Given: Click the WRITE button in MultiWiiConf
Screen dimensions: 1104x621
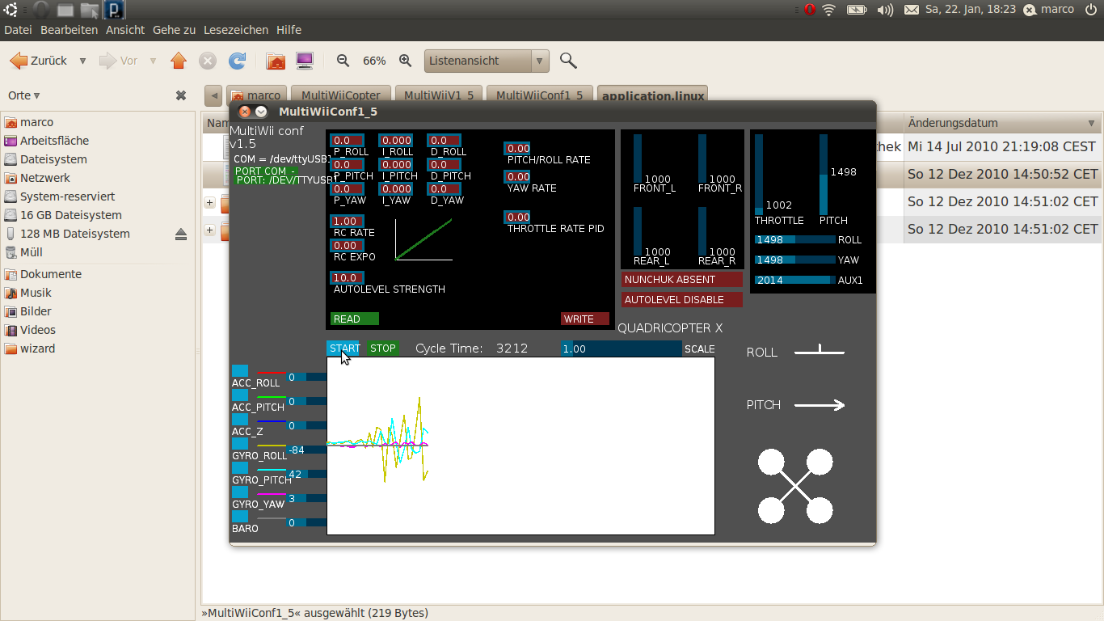Looking at the screenshot, I should coord(584,319).
